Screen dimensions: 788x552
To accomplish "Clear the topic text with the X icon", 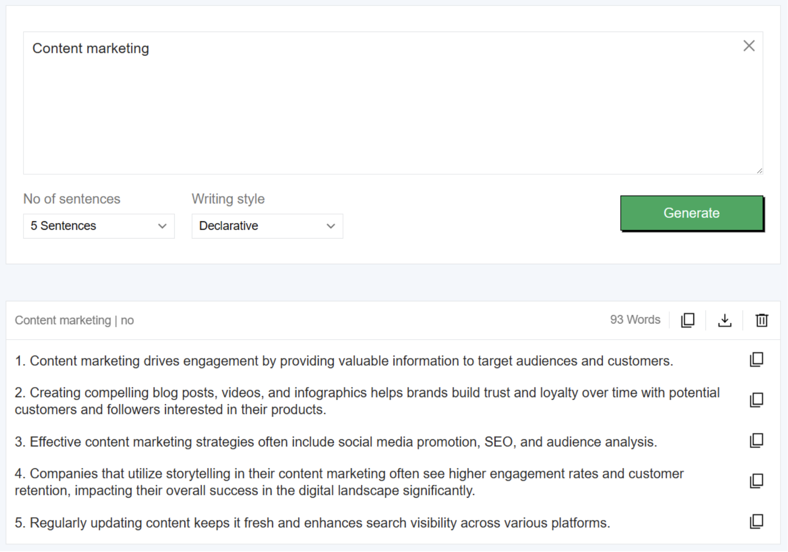I will [748, 46].
